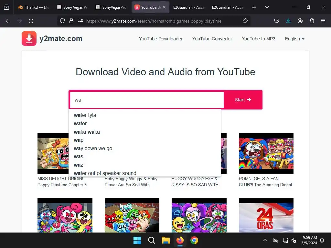This screenshot has width=331, height=248.
Task: Click the y2mate red download logo
Action: point(29,38)
